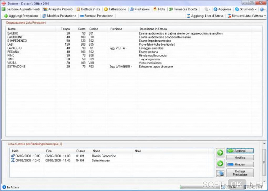Click end time 08/02/2008 - 11.45

(58, 160)
